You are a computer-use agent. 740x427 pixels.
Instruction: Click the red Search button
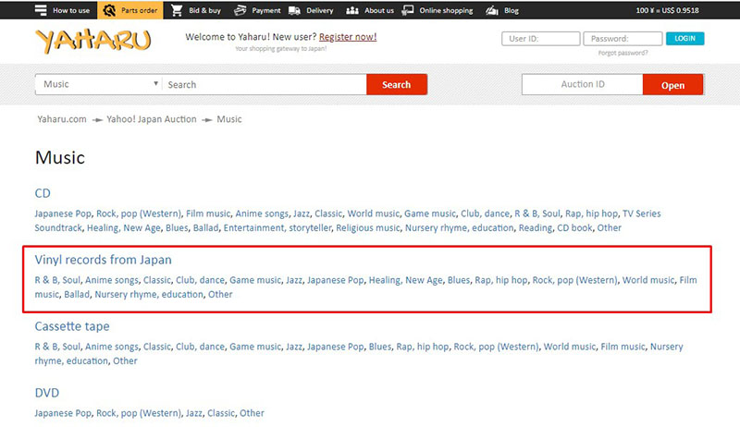coord(397,84)
